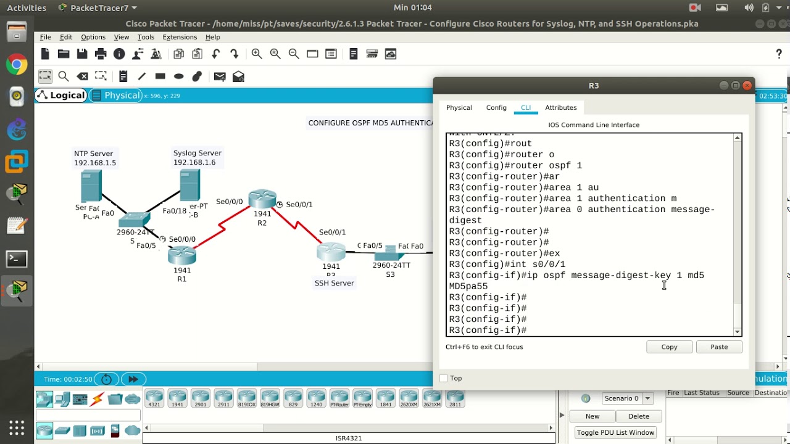Add a Complex PDU open envelope
This screenshot has width=790, height=444.
(x=238, y=76)
